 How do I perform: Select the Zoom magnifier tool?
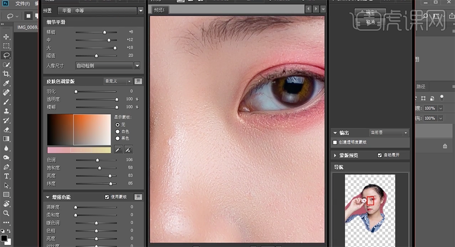point(6,213)
